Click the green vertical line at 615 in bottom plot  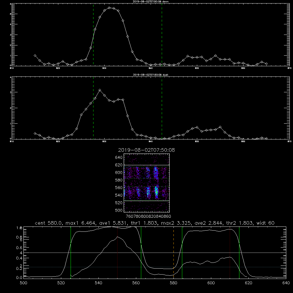(x=239, y=253)
